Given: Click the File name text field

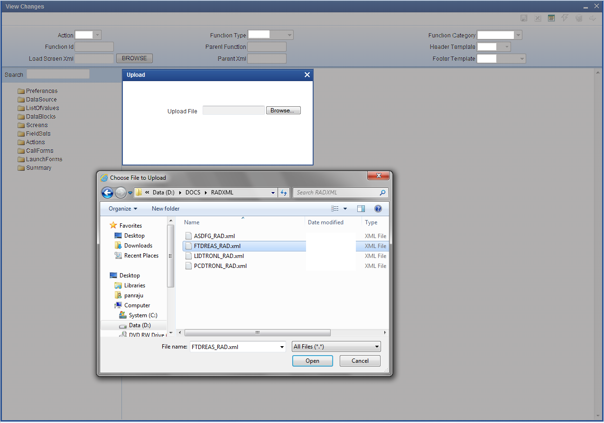Looking at the screenshot, I should (234, 347).
